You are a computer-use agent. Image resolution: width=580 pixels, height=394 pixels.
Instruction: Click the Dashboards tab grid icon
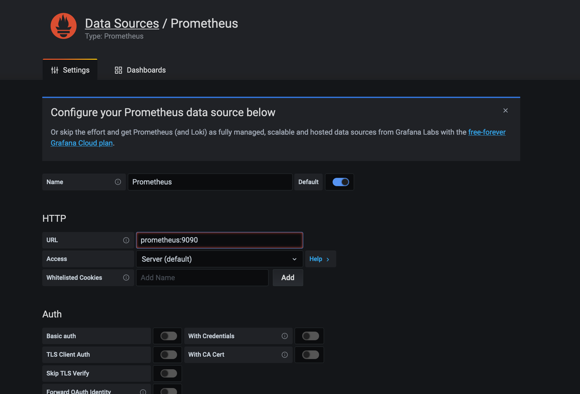click(118, 70)
